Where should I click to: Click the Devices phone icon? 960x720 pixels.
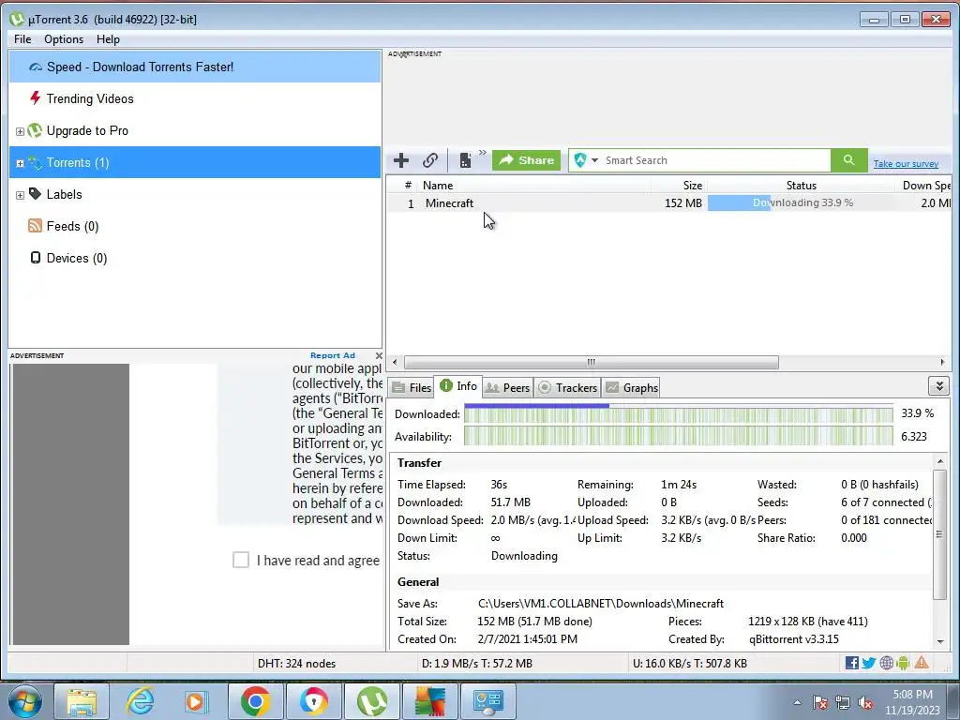(36, 258)
